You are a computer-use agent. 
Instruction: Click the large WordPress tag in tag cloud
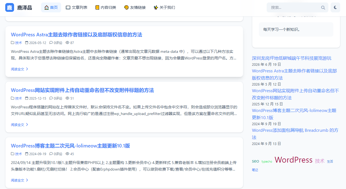tap(294, 160)
